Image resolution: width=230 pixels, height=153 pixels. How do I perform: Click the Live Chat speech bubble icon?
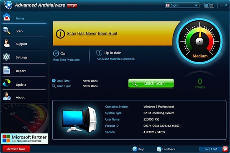pyautogui.click(x=225, y=149)
